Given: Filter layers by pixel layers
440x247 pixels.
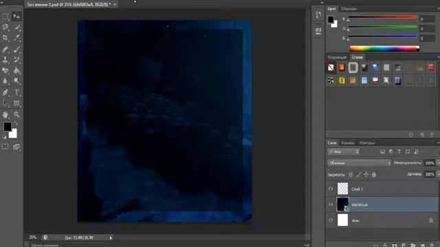Looking at the screenshot, I should (382, 152).
